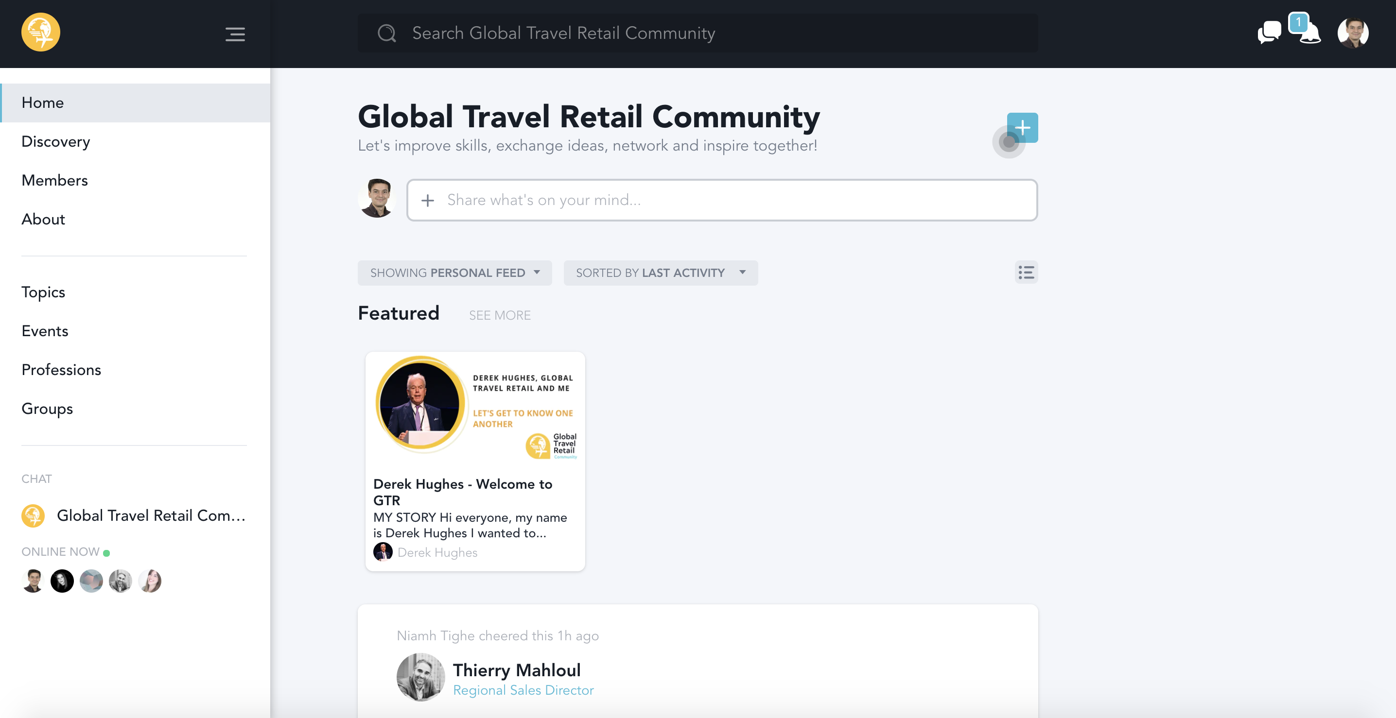Image resolution: width=1396 pixels, height=718 pixels.
Task: Open the user profile avatar menu in header
Action: point(1353,33)
